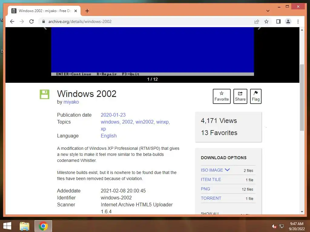The height and width of the screenshot is (232, 310).
Task: Open the 'win2002' topic link
Action: (144, 122)
